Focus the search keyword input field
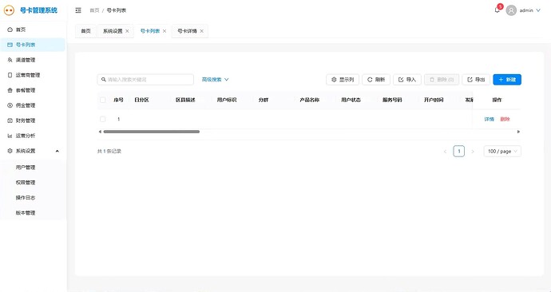 (x=145, y=80)
